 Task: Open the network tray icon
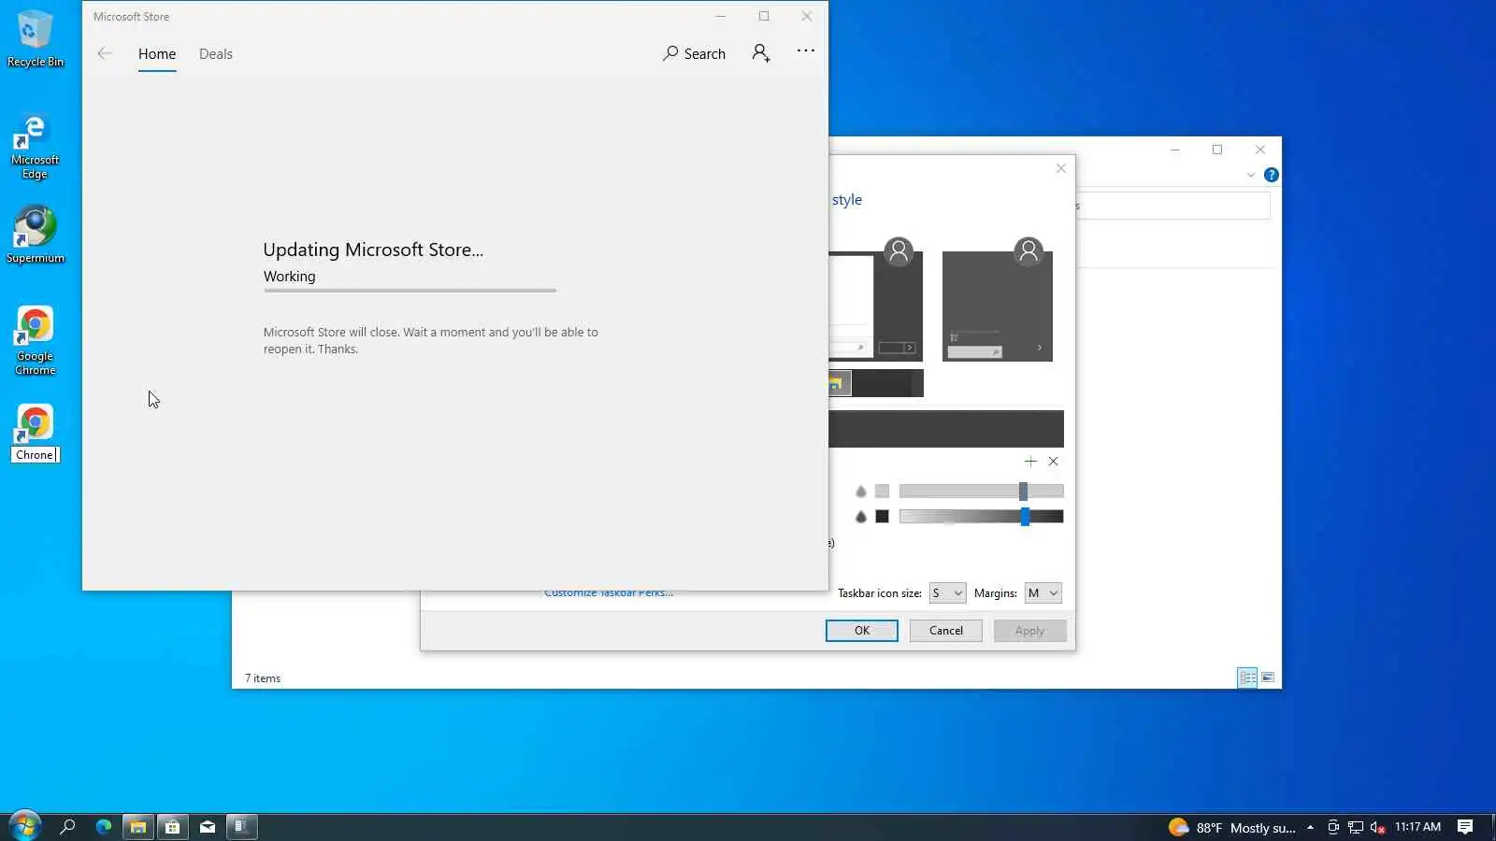(x=1355, y=827)
